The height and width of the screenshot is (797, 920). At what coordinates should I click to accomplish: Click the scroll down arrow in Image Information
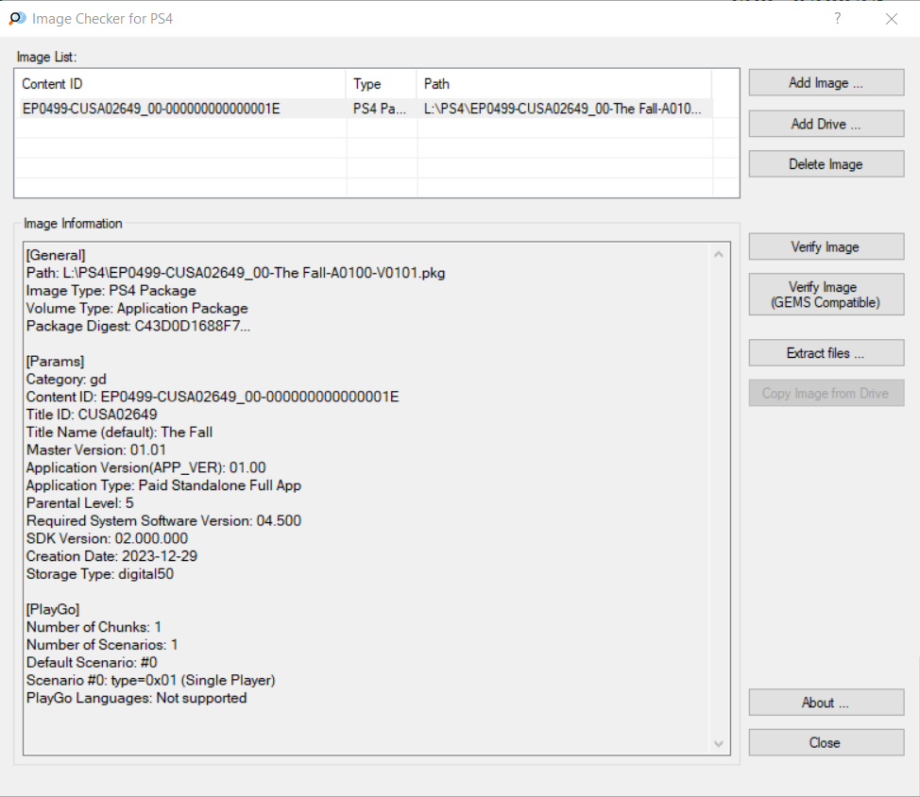point(718,743)
